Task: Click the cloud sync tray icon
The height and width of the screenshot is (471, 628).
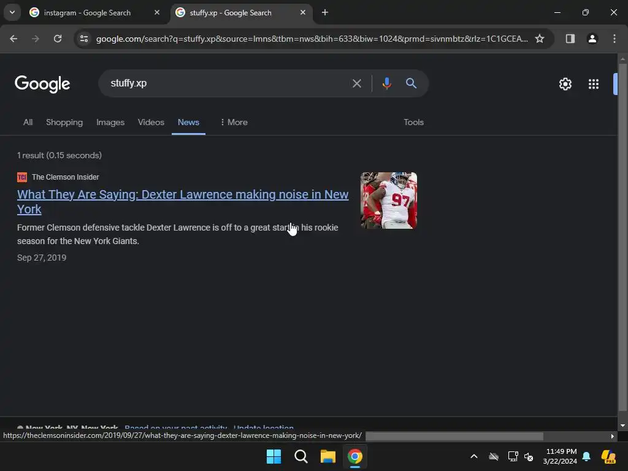Action: tap(494, 456)
